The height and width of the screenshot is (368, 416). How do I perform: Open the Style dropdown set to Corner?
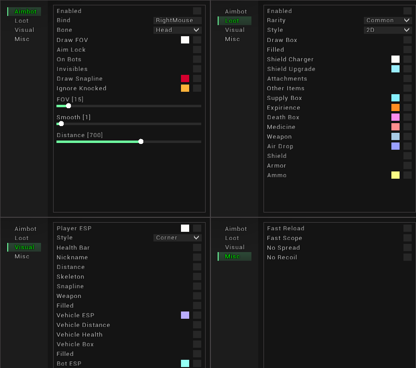pyautogui.click(x=177, y=238)
